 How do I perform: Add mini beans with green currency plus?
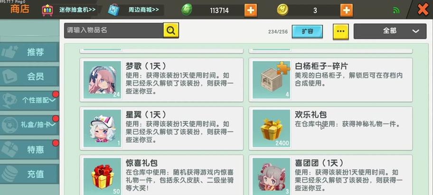point(251,10)
